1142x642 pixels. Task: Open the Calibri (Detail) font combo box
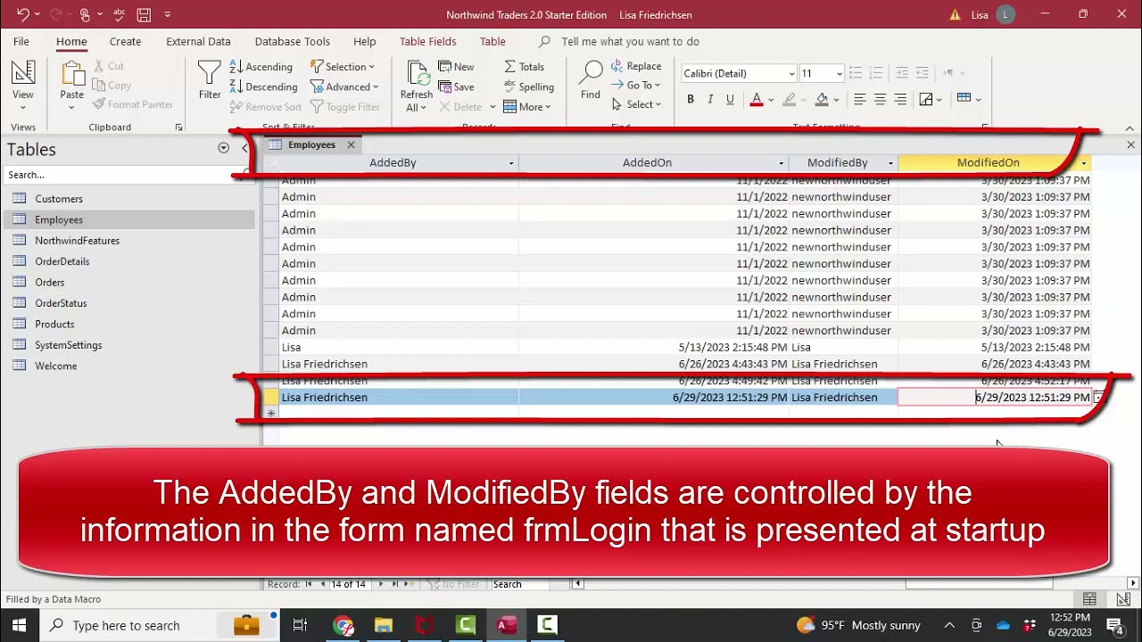pos(739,73)
